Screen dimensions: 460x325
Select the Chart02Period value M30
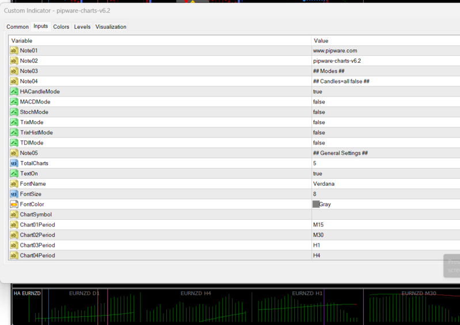(x=318, y=235)
